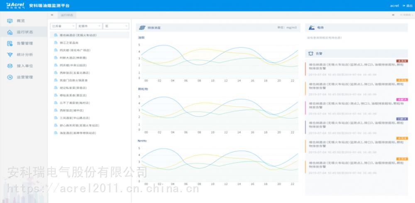
Task: Select 维也纳酒店(无锡火车站店) in the list
Action: (90, 35)
